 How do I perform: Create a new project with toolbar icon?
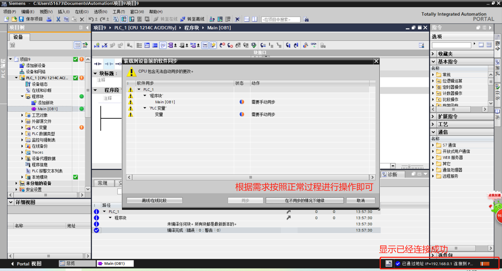7,19
